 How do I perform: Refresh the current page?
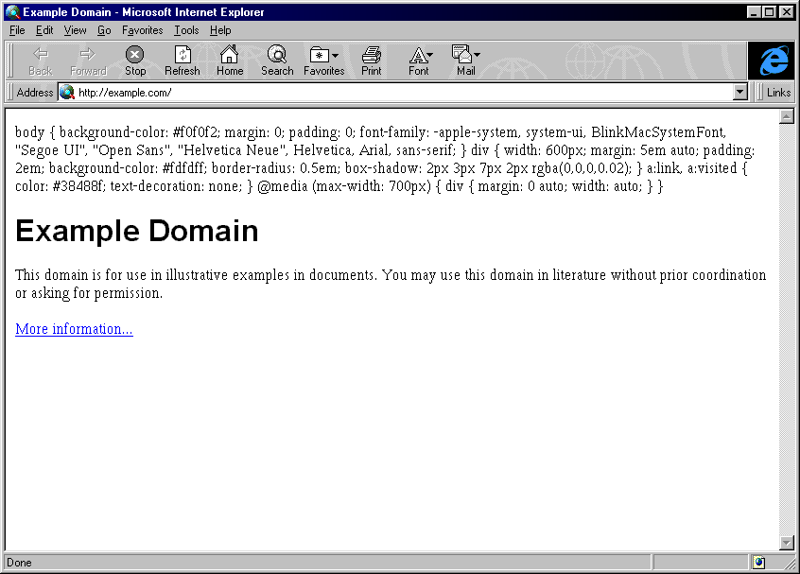pyautogui.click(x=183, y=61)
